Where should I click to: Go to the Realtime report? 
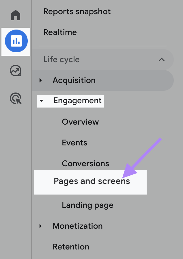click(60, 32)
